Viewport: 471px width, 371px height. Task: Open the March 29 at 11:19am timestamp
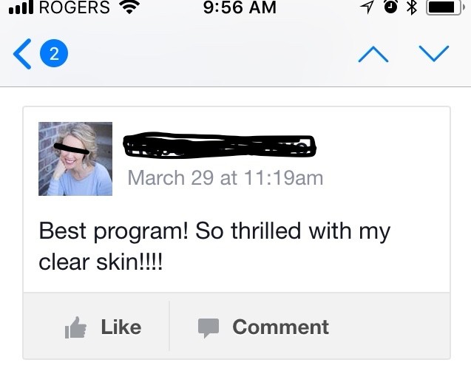[x=226, y=178]
